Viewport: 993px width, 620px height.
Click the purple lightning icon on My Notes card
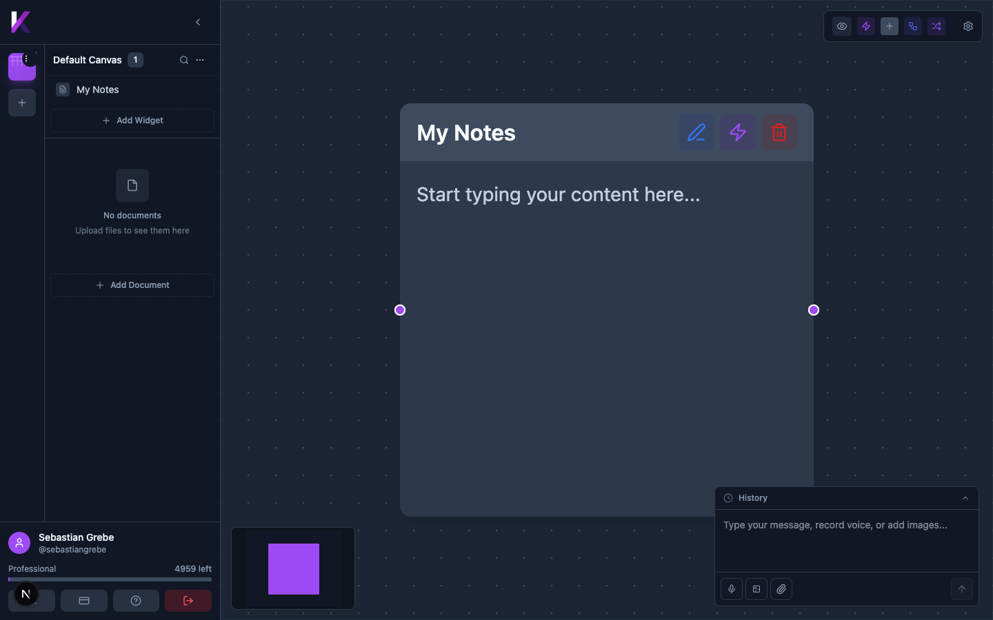[738, 132]
